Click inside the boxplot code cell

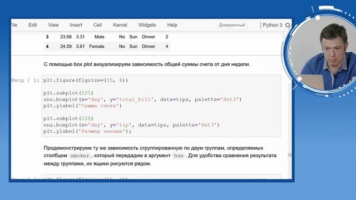point(161,106)
